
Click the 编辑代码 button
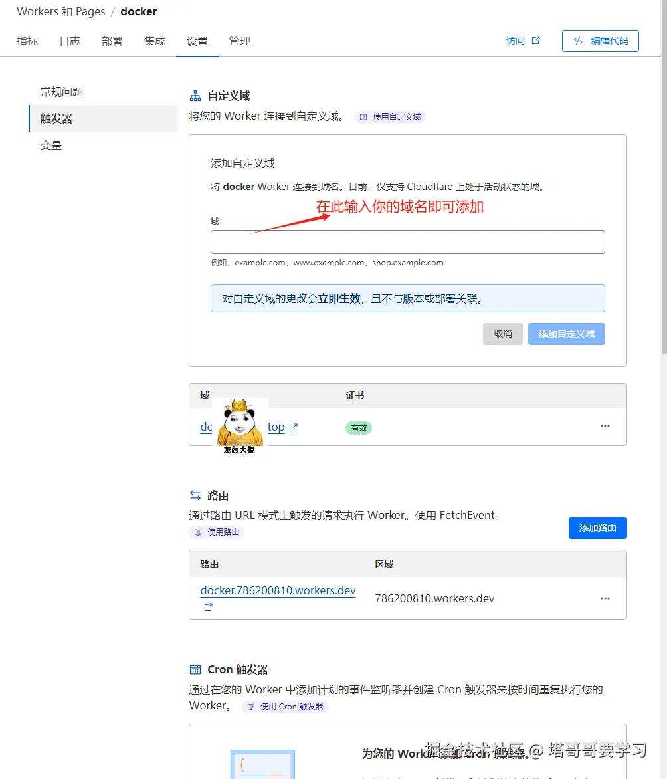[x=600, y=41]
